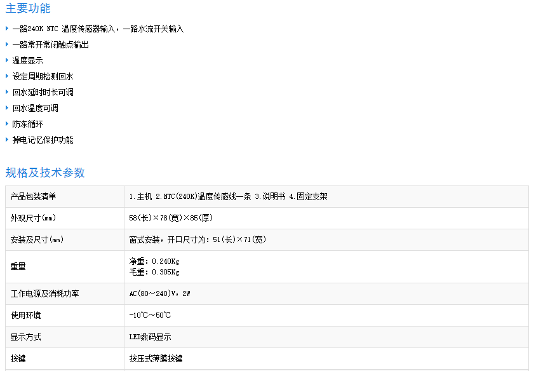The height and width of the screenshot is (371, 536).
Task: Click the 工作电源及消耗功率 table cell
Action: tap(65, 293)
